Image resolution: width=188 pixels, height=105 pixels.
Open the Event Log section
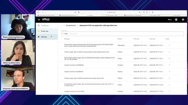coord(47,31)
